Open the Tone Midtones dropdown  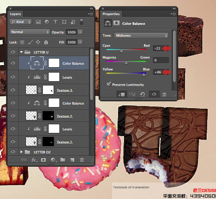pyautogui.click(x=141, y=36)
